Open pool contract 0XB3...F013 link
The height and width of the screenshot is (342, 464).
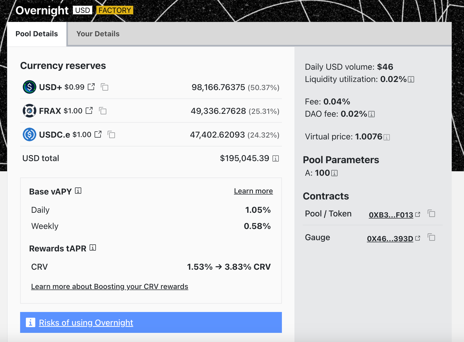coord(391,215)
